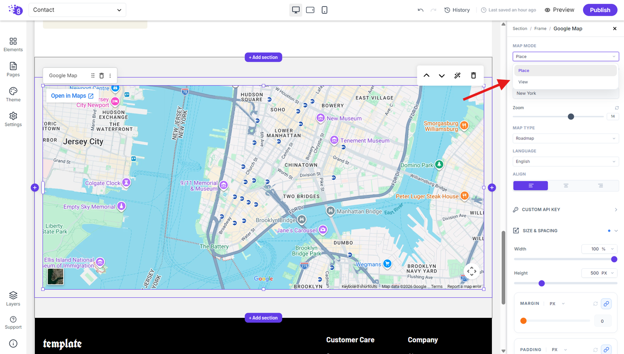This screenshot has width=624, height=354.
Task: Click the Height slider handle
Action: tap(541, 283)
